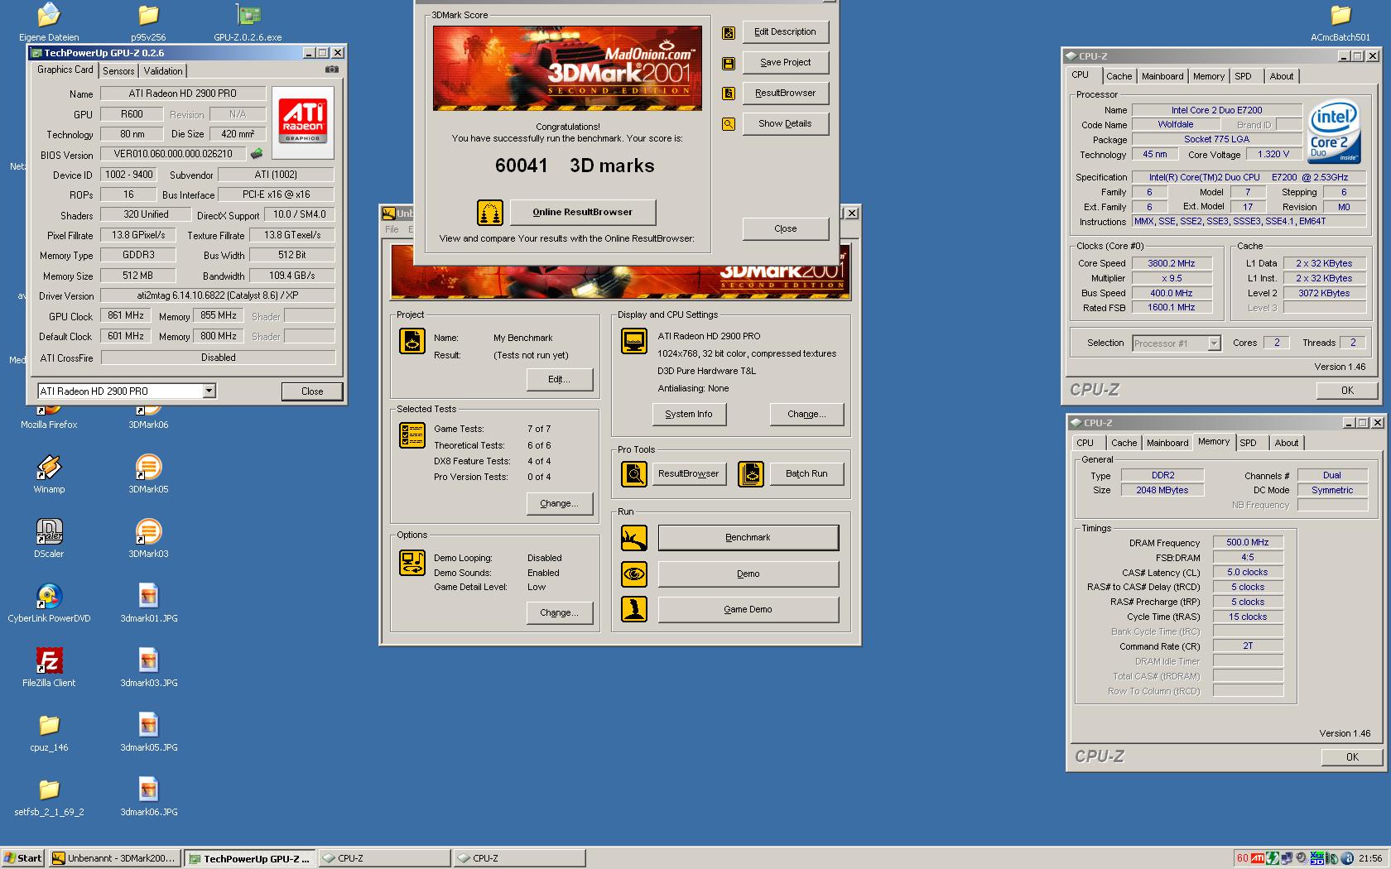Open FileZilla Client desktop icon
The height and width of the screenshot is (869, 1391).
pos(49,667)
